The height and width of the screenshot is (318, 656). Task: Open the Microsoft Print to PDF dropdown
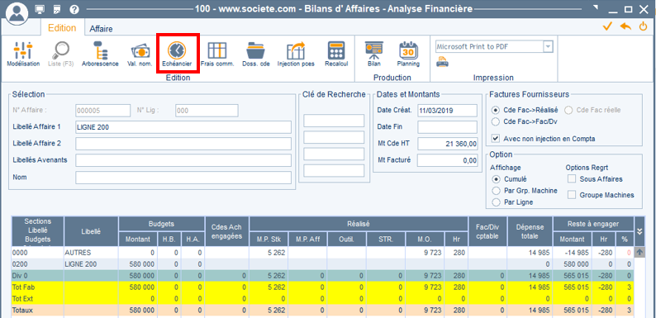point(548,47)
